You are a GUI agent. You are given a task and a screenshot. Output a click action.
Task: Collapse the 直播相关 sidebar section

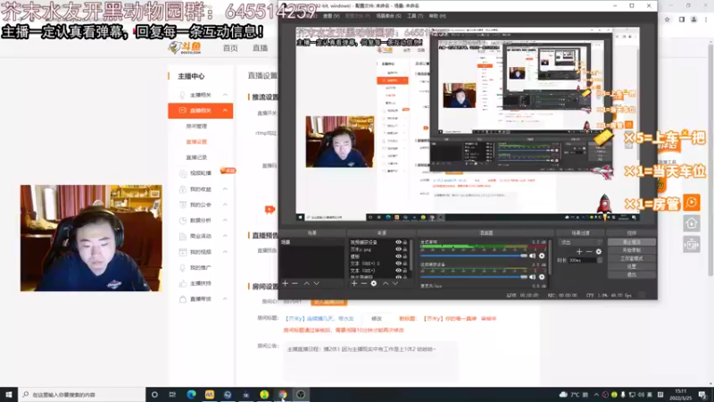click(226, 110)
